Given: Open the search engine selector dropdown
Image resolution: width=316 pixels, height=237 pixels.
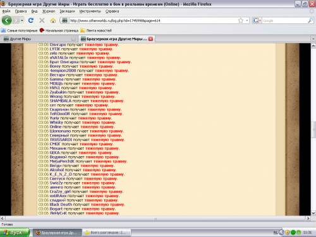Looking at the screenshot, I should pyautogui.click(x=257, y=20).
